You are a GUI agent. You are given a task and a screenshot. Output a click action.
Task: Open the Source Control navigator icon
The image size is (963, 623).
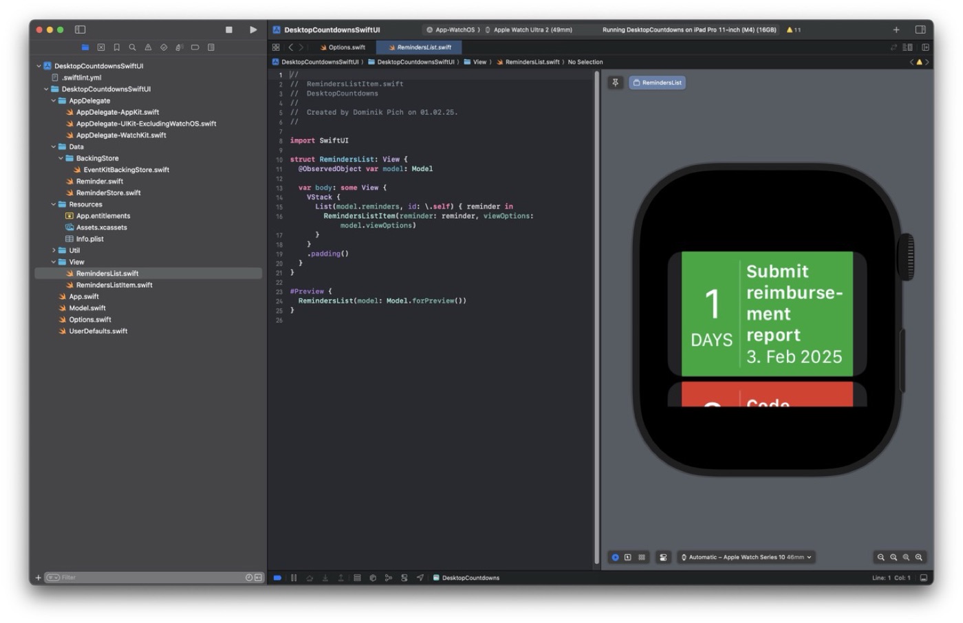point(101,47)
